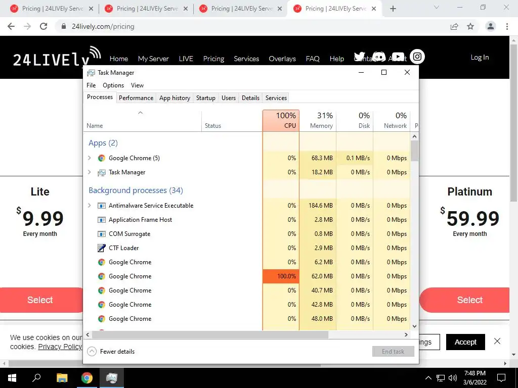
Task: Close the first Pricing browser tab
Action: tap(91, 9)
